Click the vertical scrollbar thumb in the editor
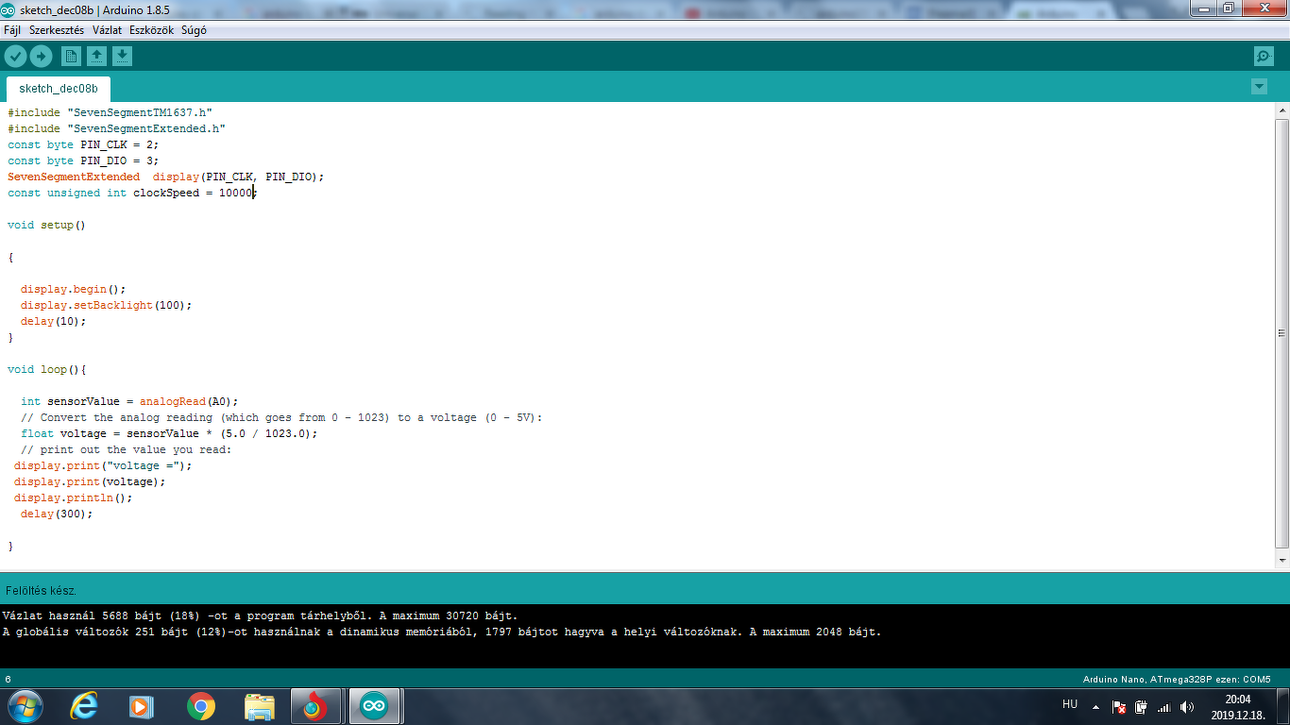The width and height of the screenshot is (1290, 725). [x=1282, y=333]
